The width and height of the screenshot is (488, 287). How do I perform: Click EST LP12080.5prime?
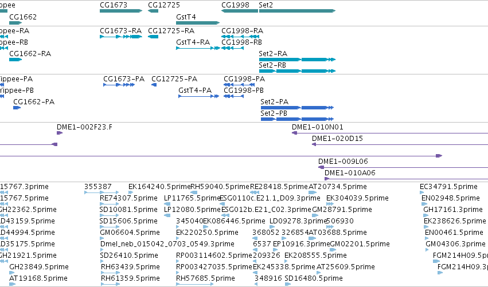coord(192,210)
